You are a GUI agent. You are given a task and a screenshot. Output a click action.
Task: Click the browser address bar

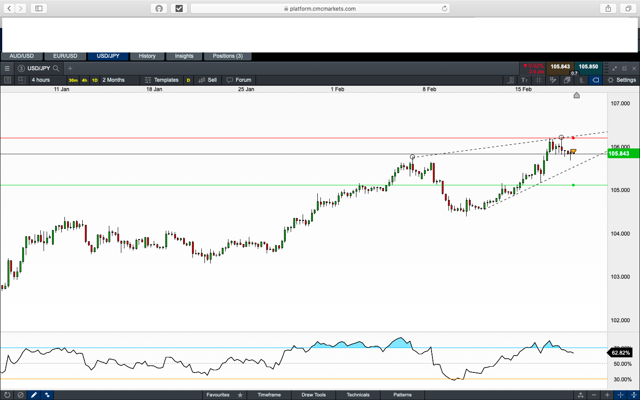(x=320, y=8)
